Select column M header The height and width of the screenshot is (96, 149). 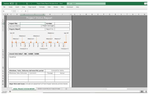click(86, 14)
